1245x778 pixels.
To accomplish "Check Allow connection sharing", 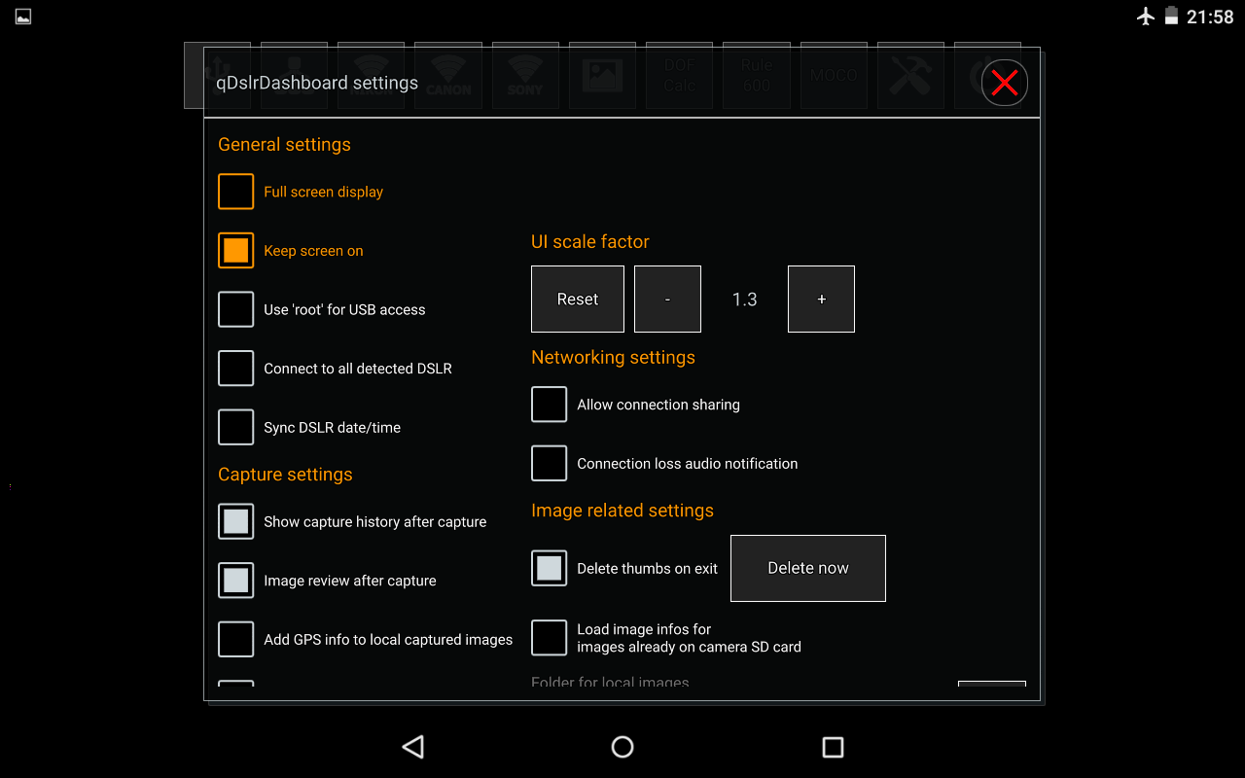I will (x=550, y=405).
